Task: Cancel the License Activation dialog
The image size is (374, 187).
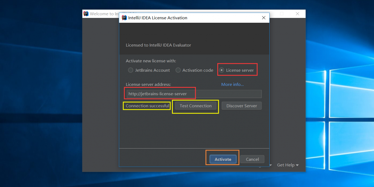Action: click(252, 159)
